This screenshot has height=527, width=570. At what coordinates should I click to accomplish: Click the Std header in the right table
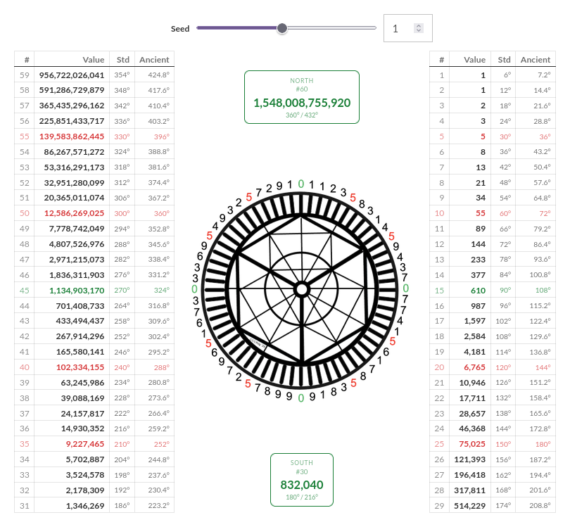click(x=504, y=60)
